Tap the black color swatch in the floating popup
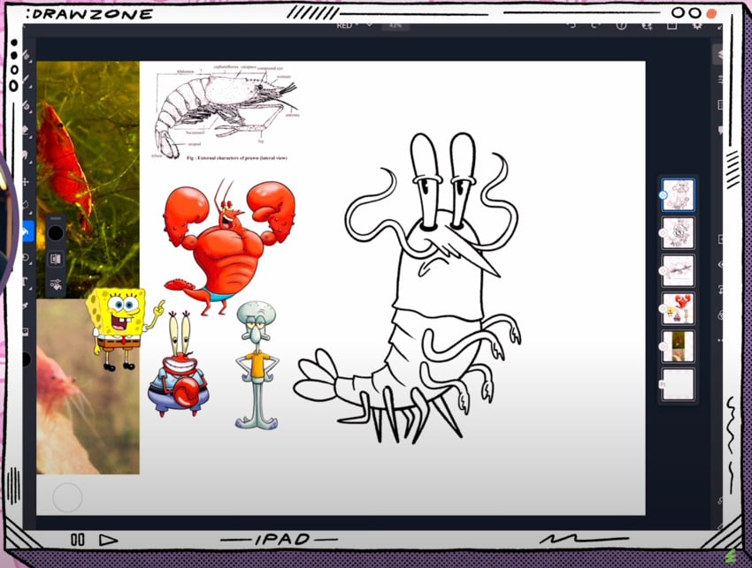Image resolution: width=752 pixels, height=568 pixels. (x=57, y=233)
